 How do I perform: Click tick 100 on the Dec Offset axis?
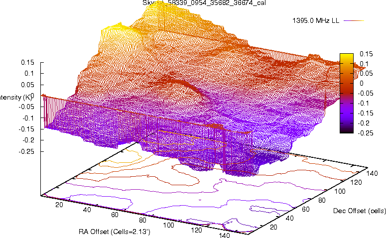340,192
